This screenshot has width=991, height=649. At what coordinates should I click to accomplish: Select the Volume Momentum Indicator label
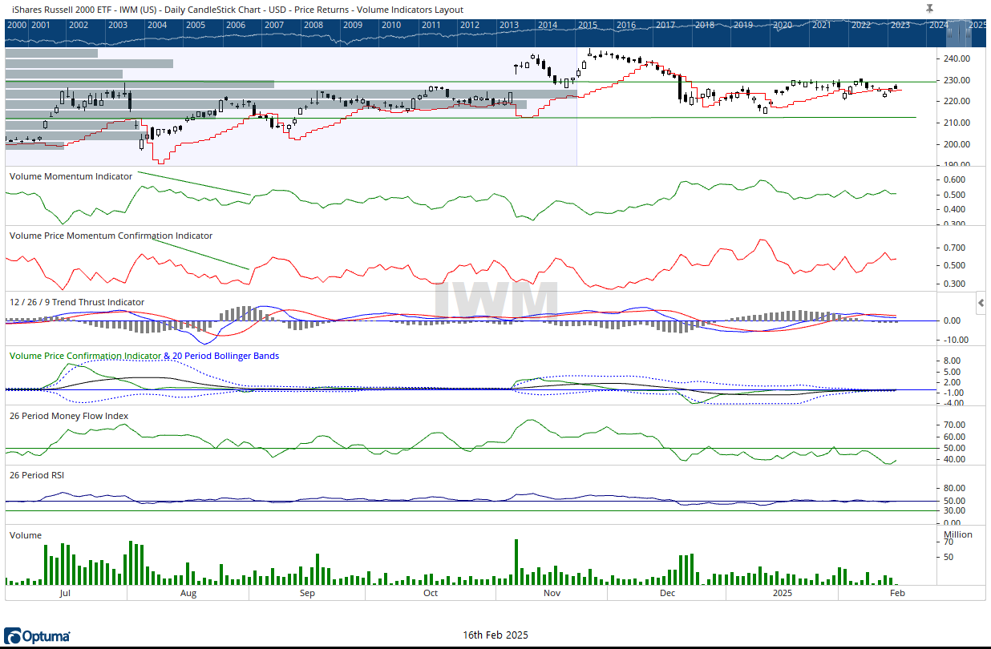[x=71, y=176]
